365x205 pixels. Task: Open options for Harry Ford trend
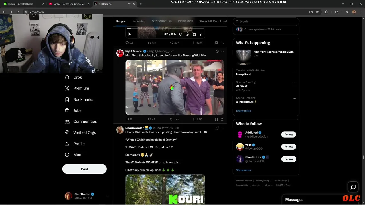pos(294,71)
